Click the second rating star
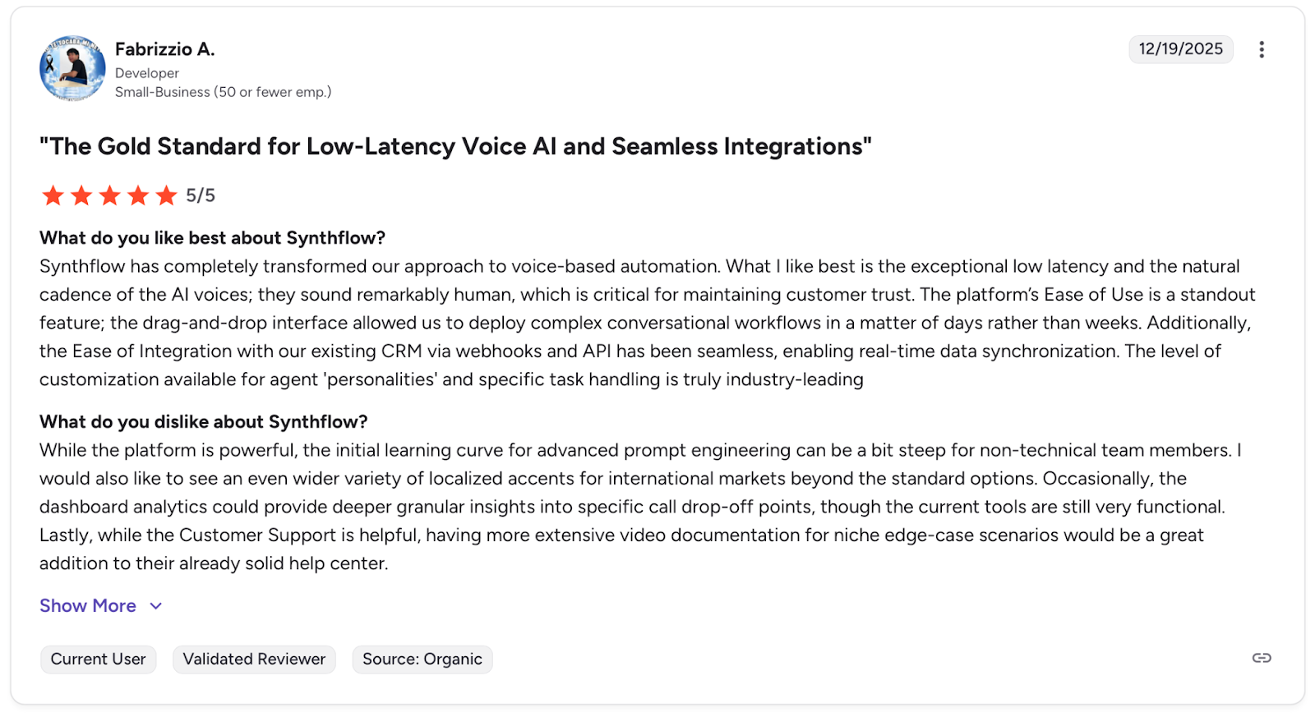 point(81,195)
